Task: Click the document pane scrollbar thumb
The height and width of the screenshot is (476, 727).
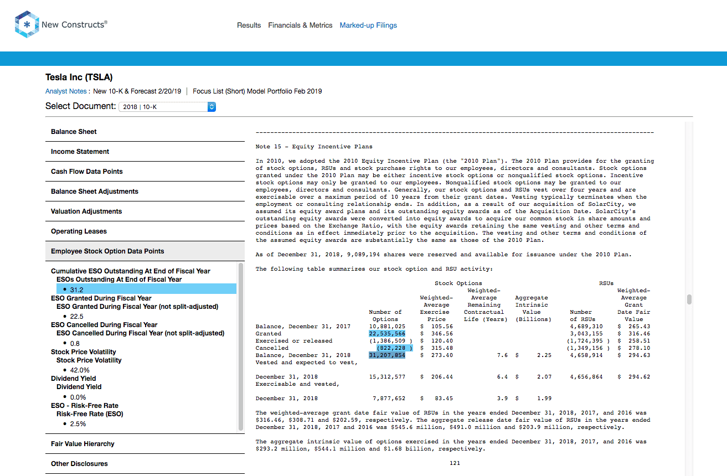Action: pos(689,299)
